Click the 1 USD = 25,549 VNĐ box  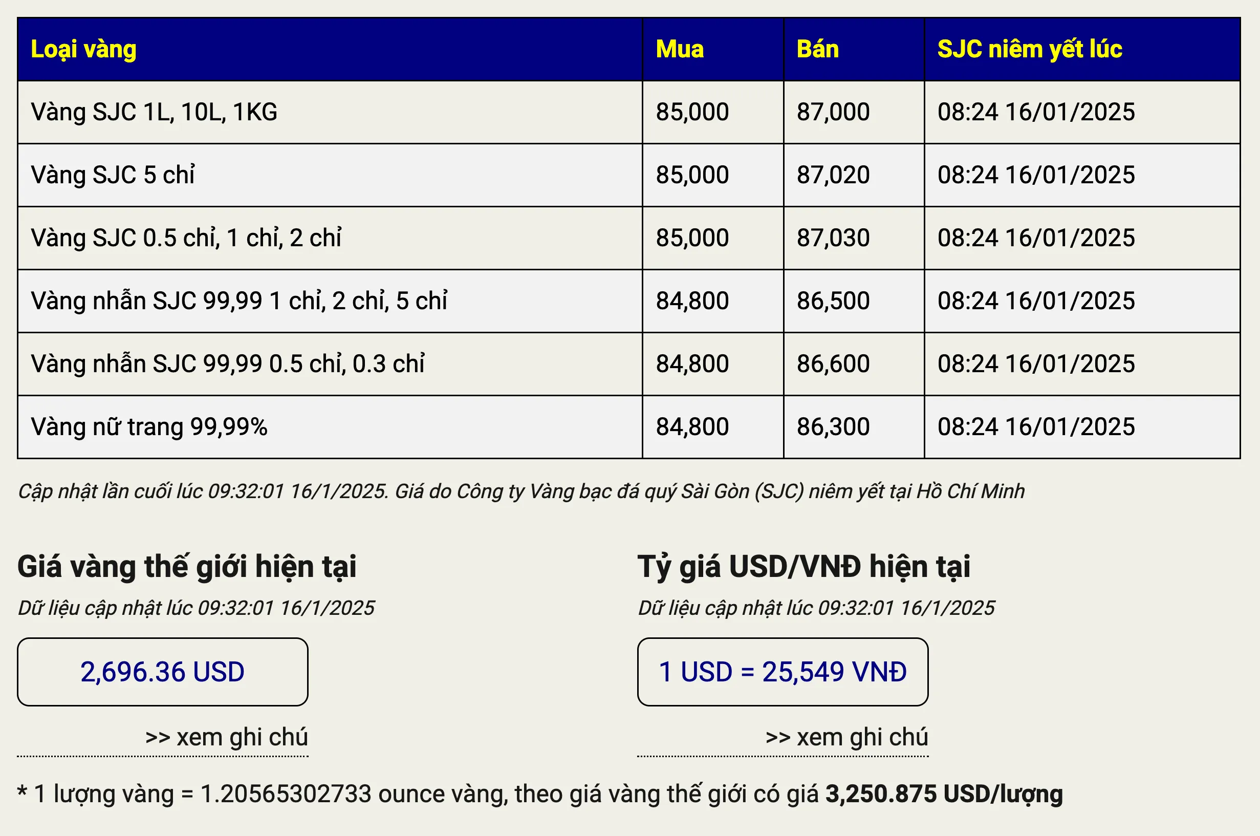[x=783, y=672]
